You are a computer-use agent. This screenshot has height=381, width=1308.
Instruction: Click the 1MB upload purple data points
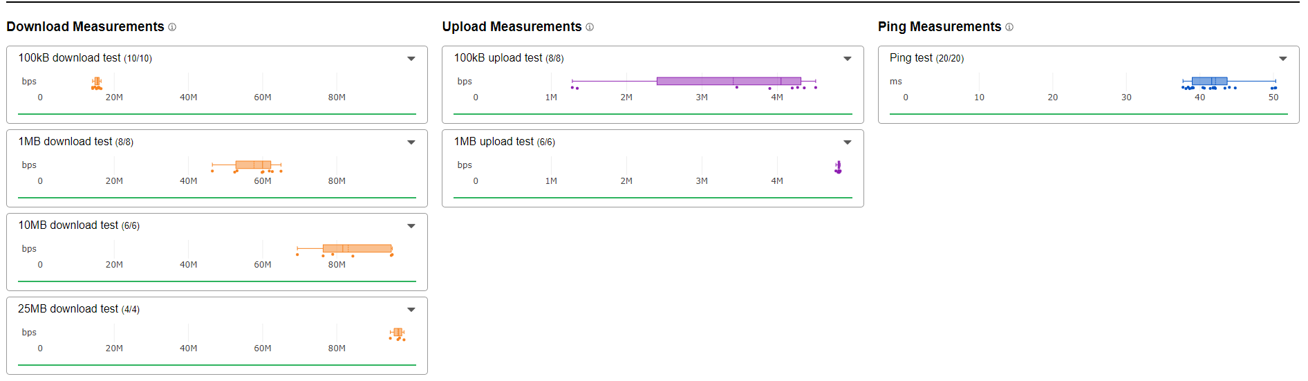pos(838,167)
